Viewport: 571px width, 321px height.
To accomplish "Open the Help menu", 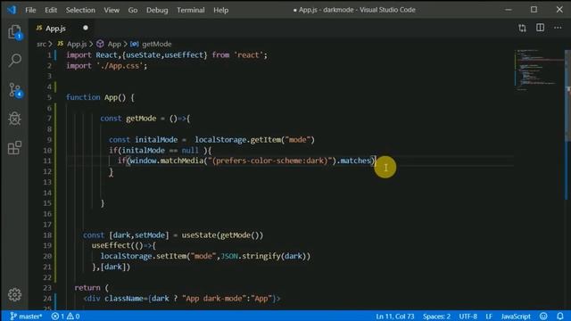I will [x=220, y=10].
